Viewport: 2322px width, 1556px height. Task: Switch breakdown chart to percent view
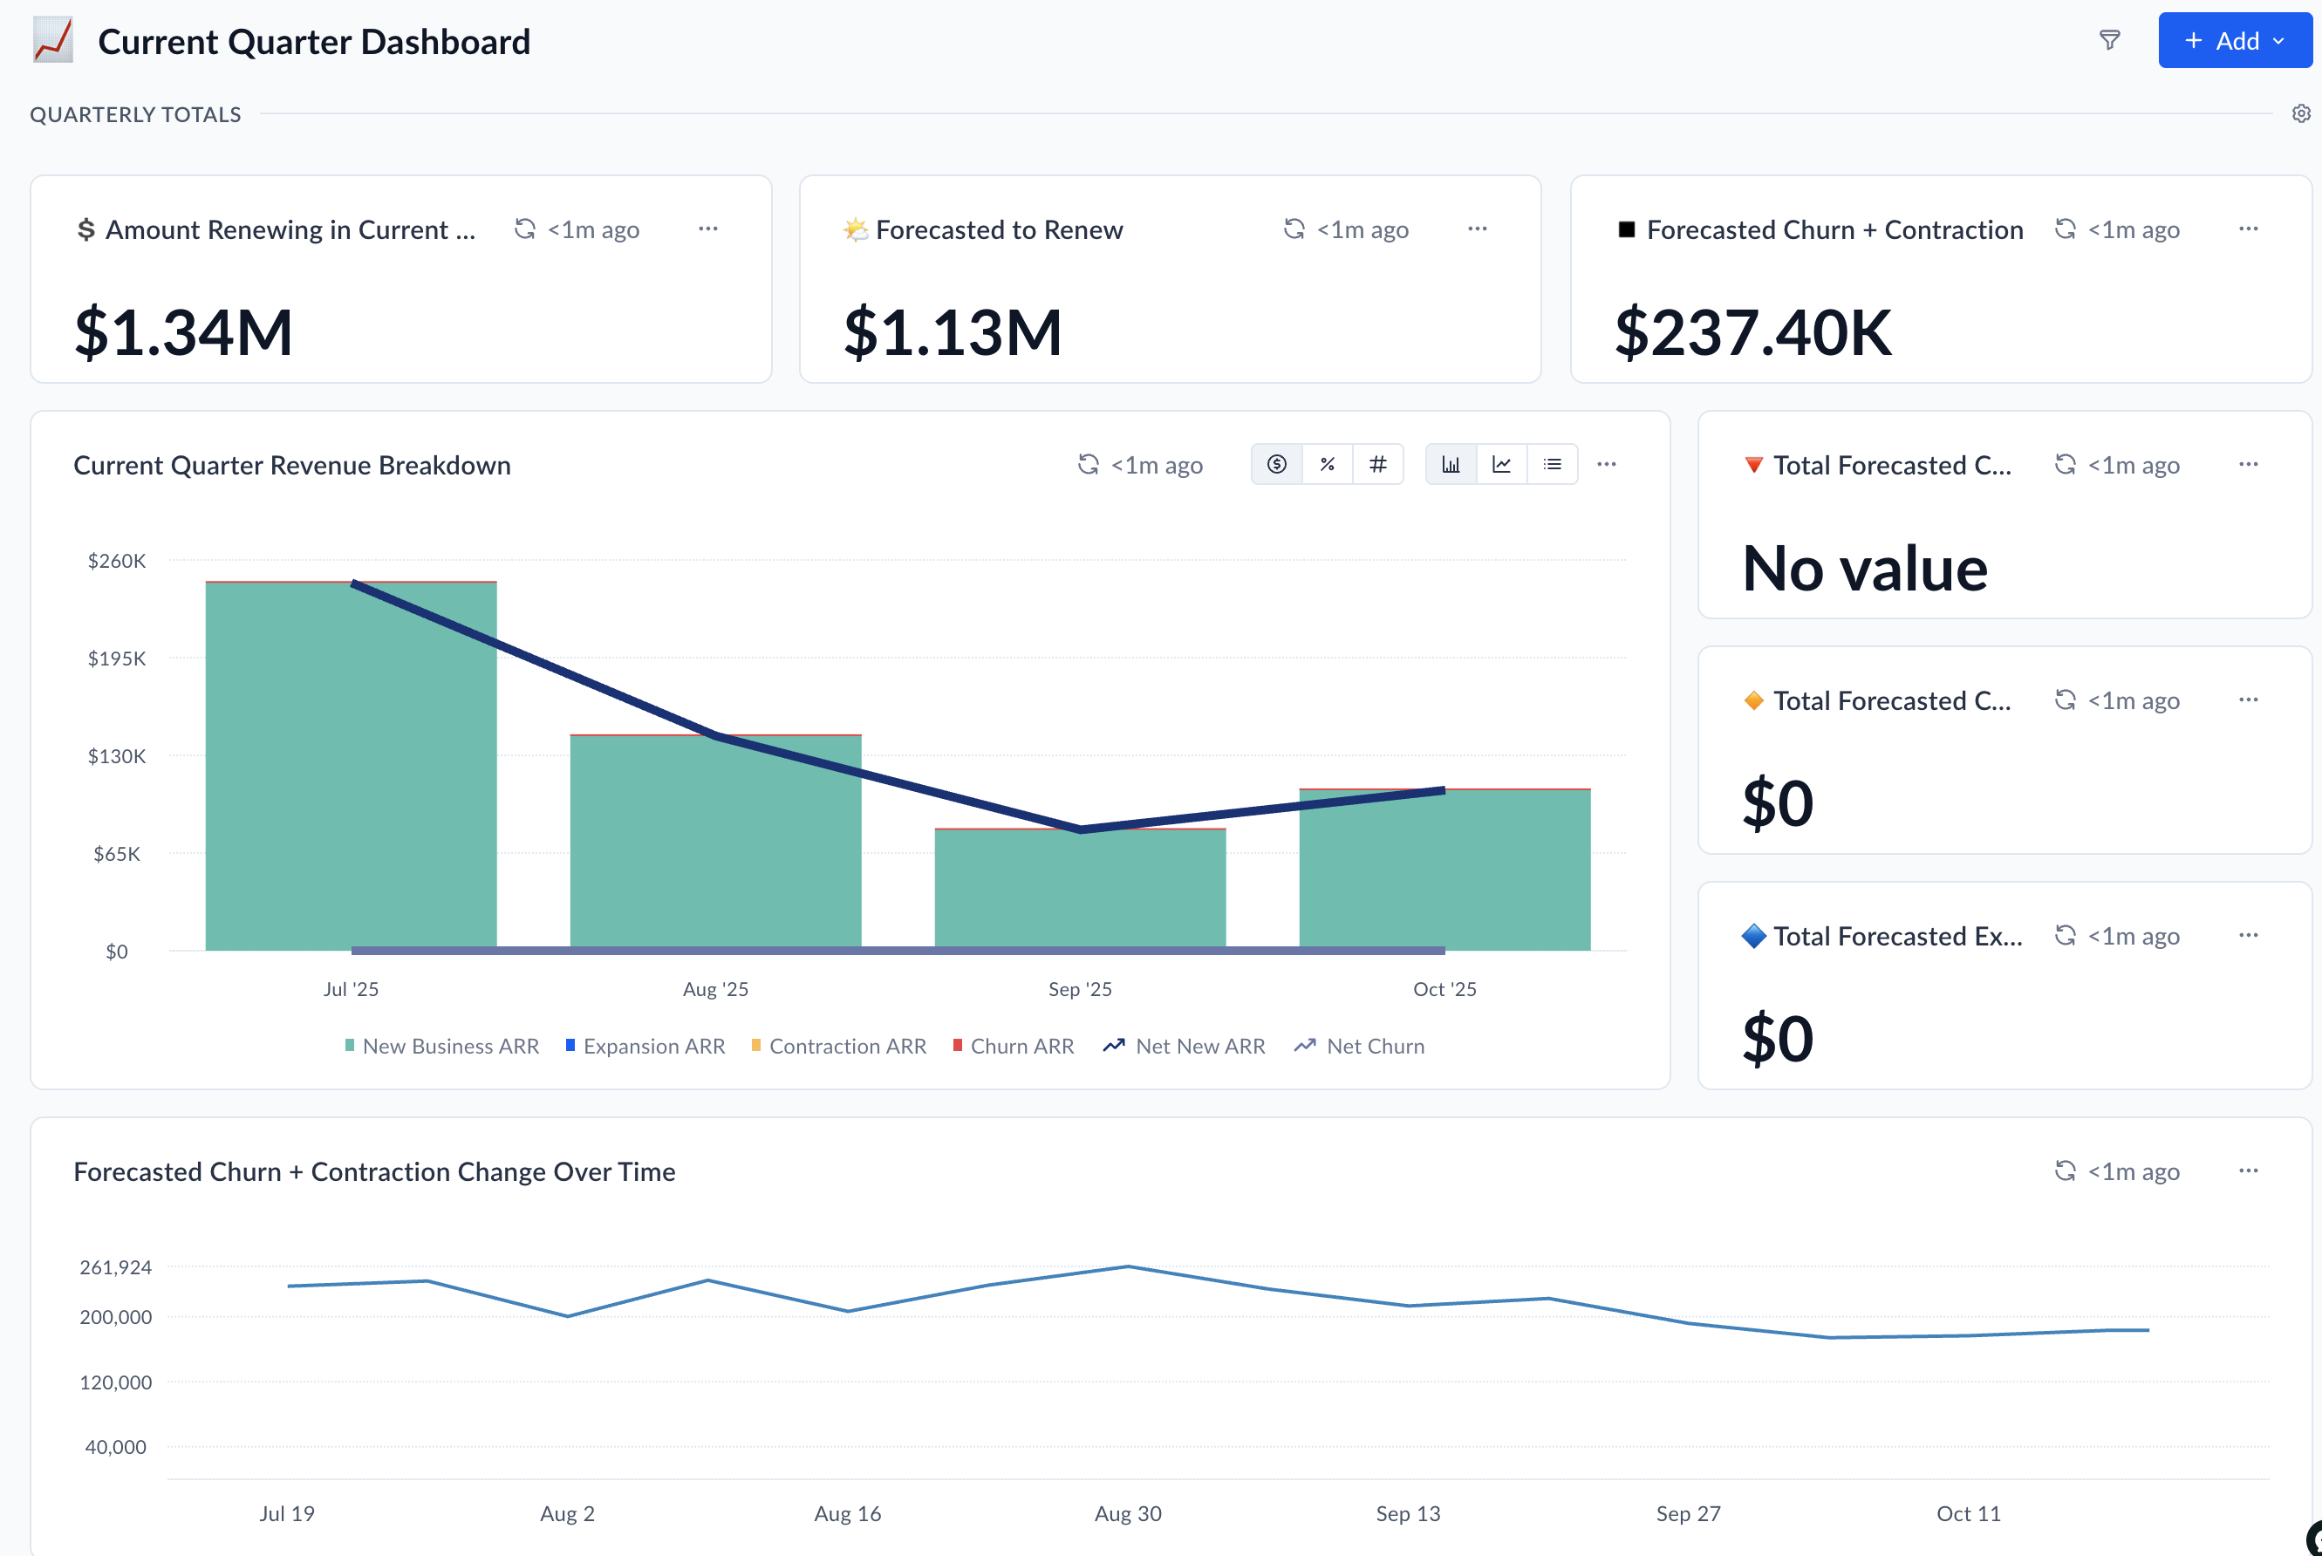[x=1327, y=464]
